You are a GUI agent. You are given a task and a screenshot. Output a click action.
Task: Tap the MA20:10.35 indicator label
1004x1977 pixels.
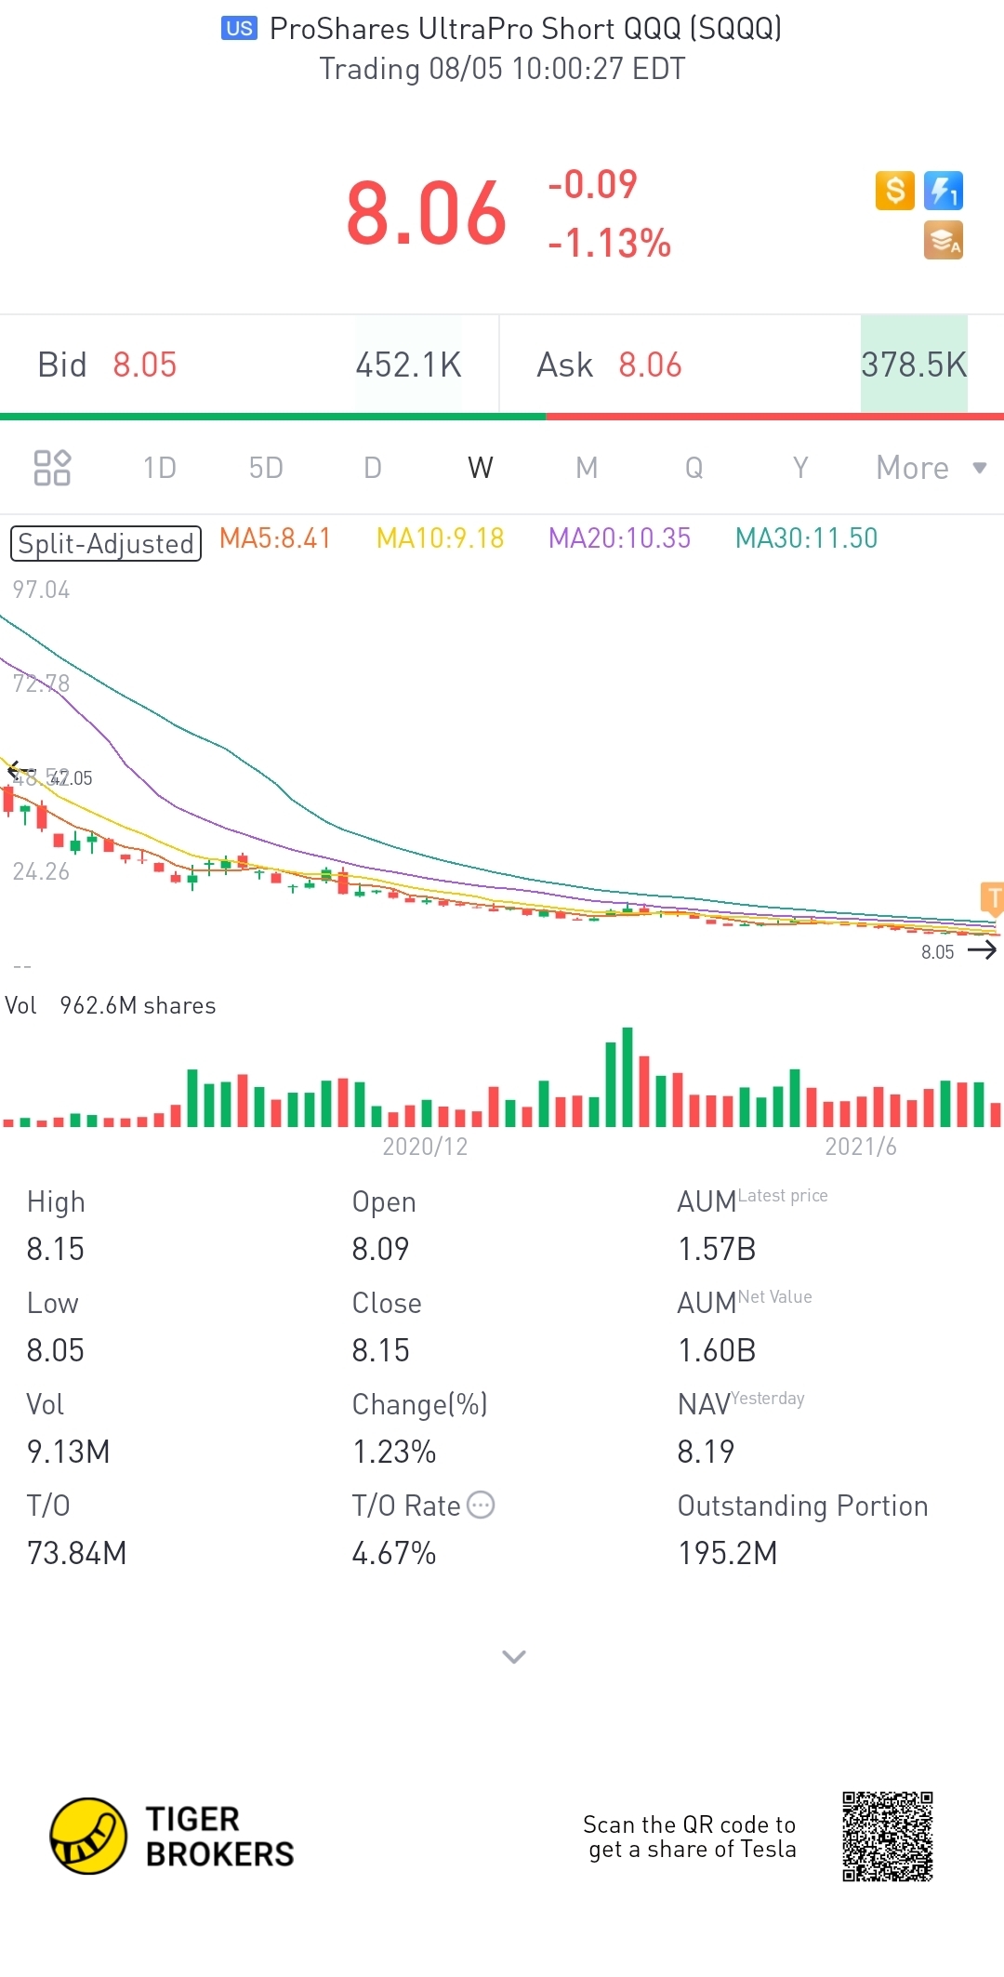[x=620, y=538]
